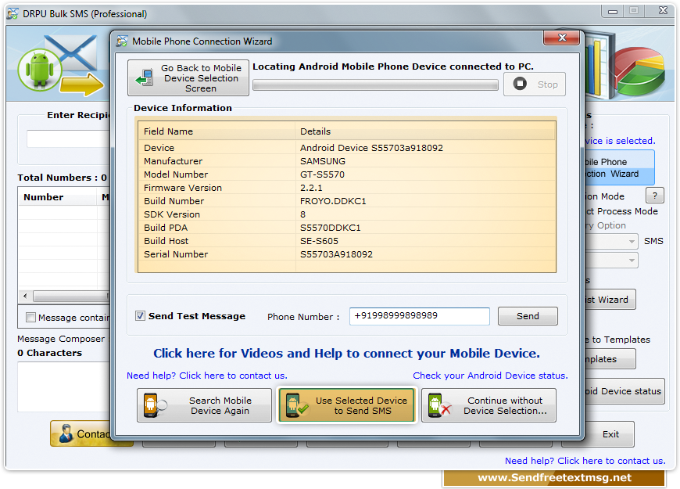The width and height of the screenshot is (680, 489).
Task: Send the test message
Action: pos(528,316)
